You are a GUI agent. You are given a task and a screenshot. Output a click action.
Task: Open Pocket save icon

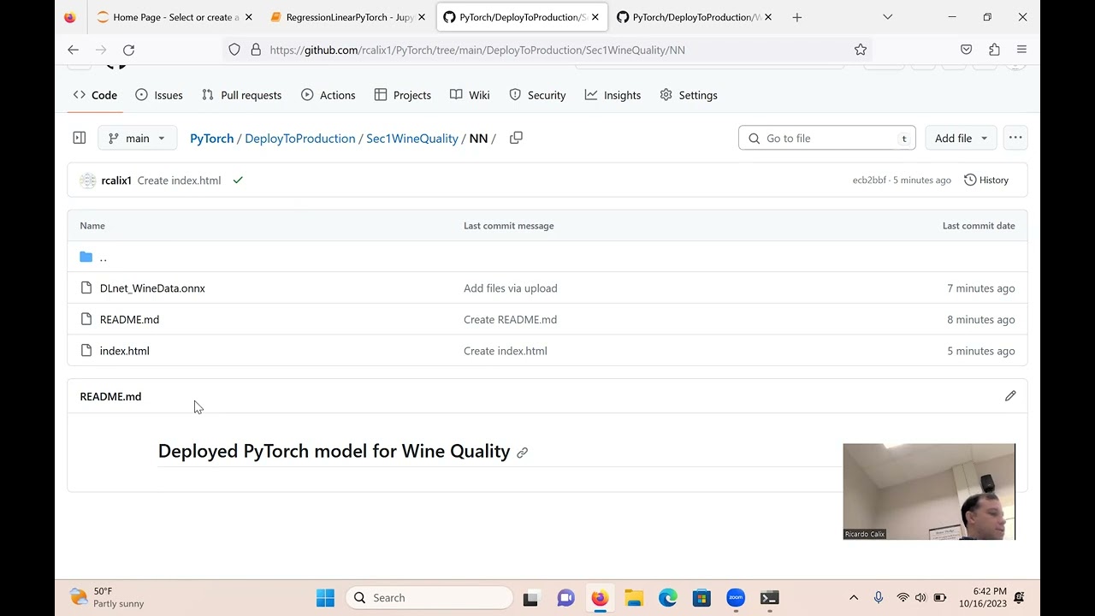click(x=967, y=50)
